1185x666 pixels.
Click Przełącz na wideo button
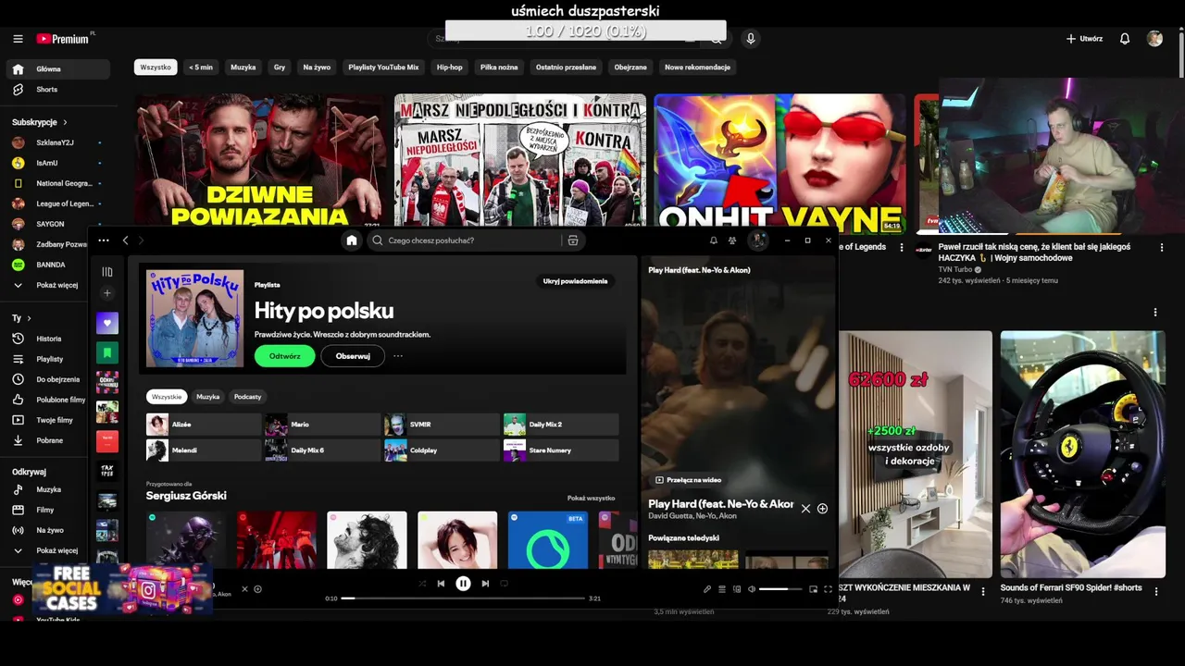[688, 480]
